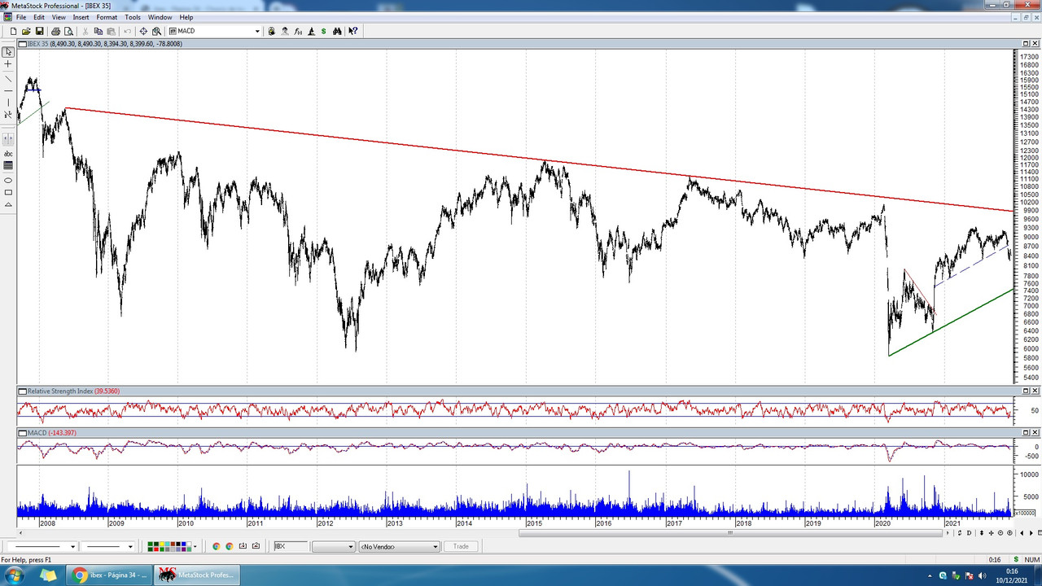Pick a color from the color swatch palette
The height and width of the screenshot is (586, 1042).
pyautogui.click(x=163, y=546)
